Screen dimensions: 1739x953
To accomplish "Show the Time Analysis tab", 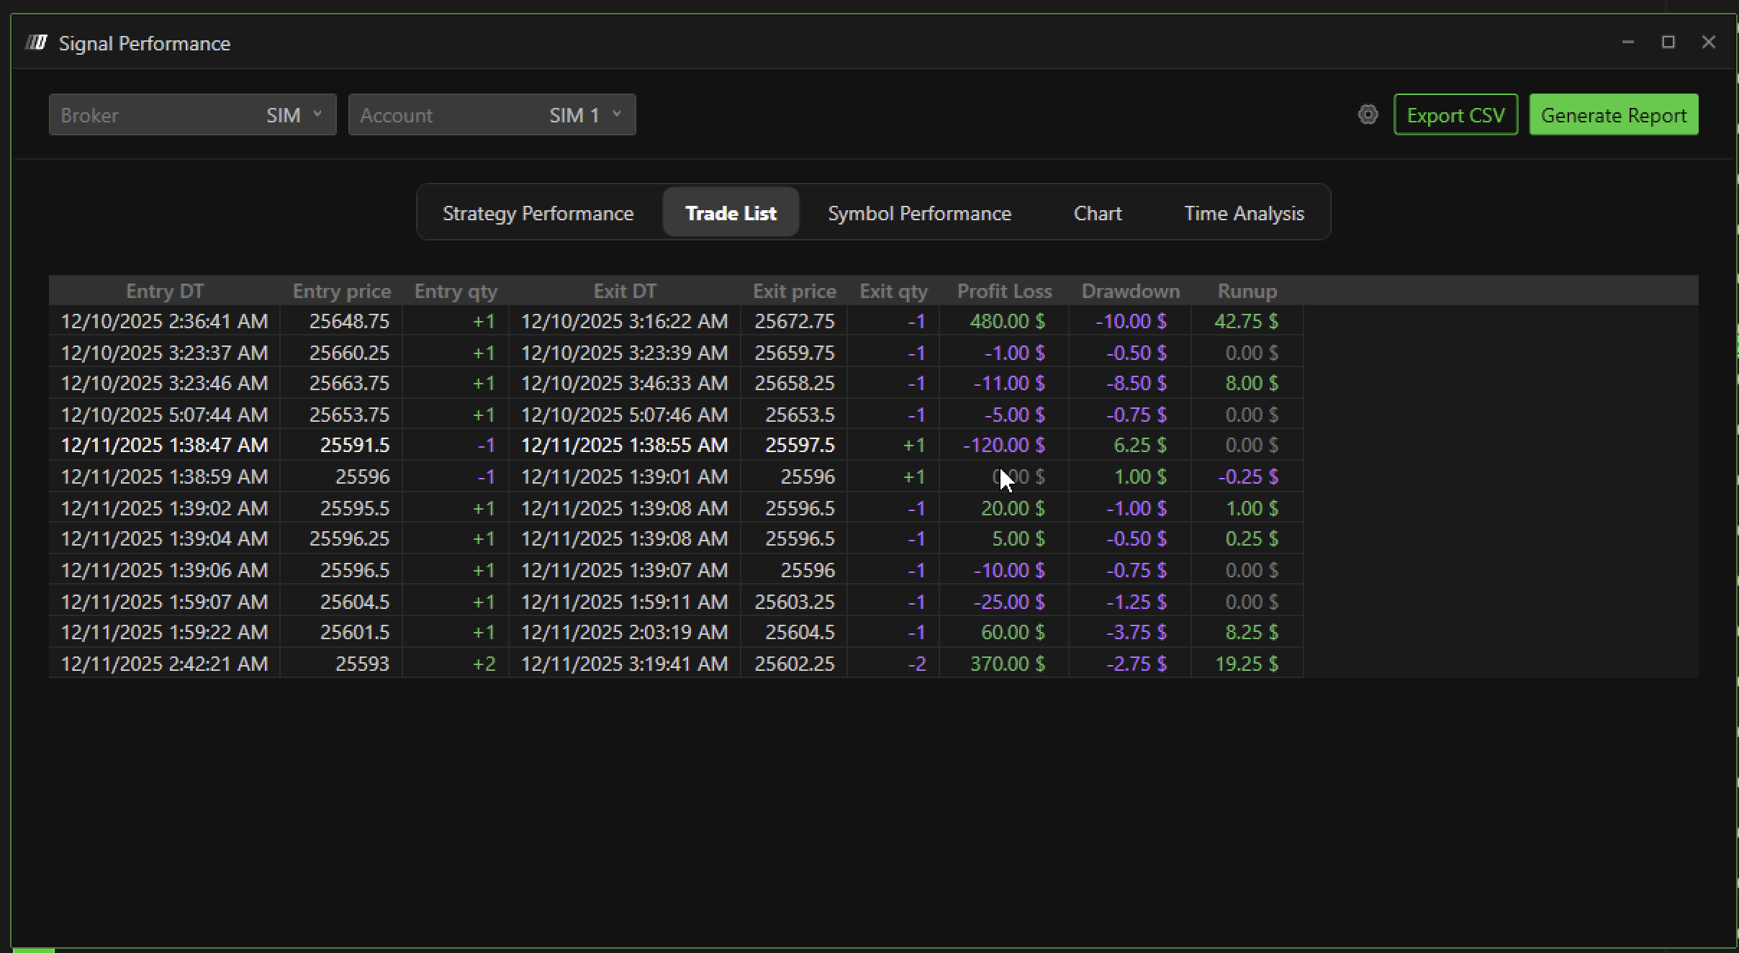I will coord(1244,213).
